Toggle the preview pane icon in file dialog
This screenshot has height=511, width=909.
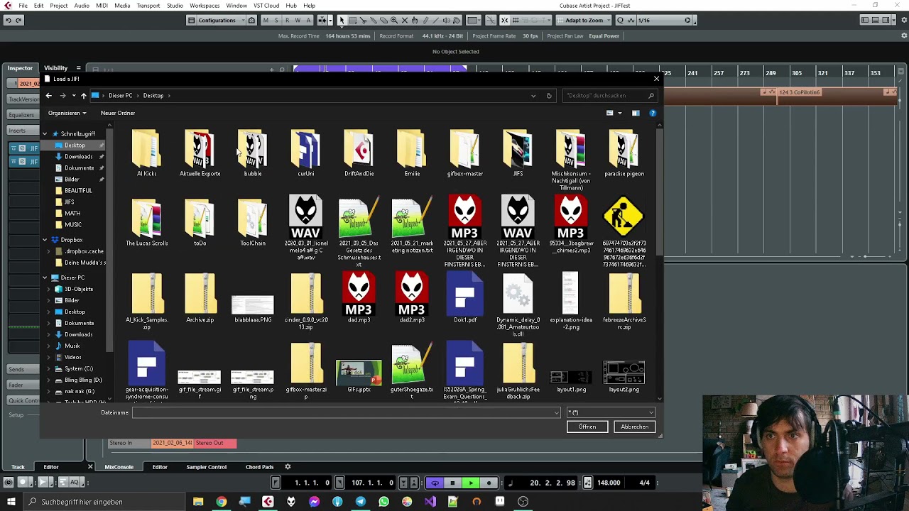pyautogui.click(x=636, y=113)
